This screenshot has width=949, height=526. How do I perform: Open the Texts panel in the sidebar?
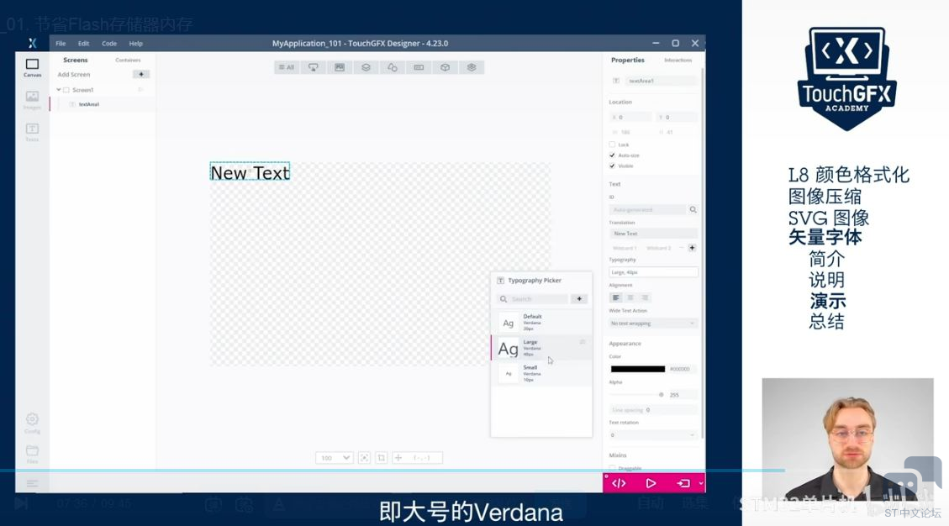coord(32,131)
